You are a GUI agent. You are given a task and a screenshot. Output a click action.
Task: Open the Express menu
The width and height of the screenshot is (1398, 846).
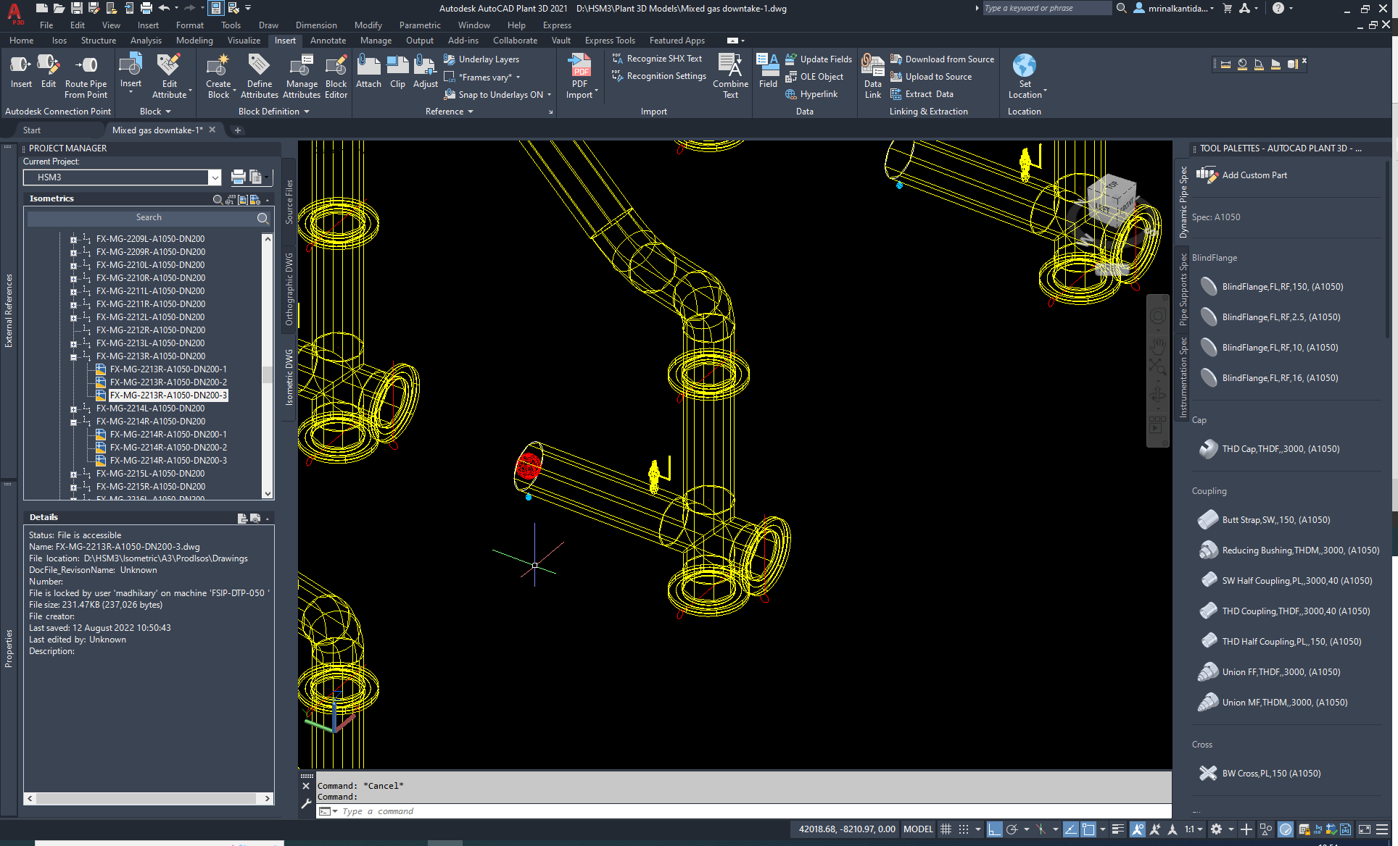[556, 25]
